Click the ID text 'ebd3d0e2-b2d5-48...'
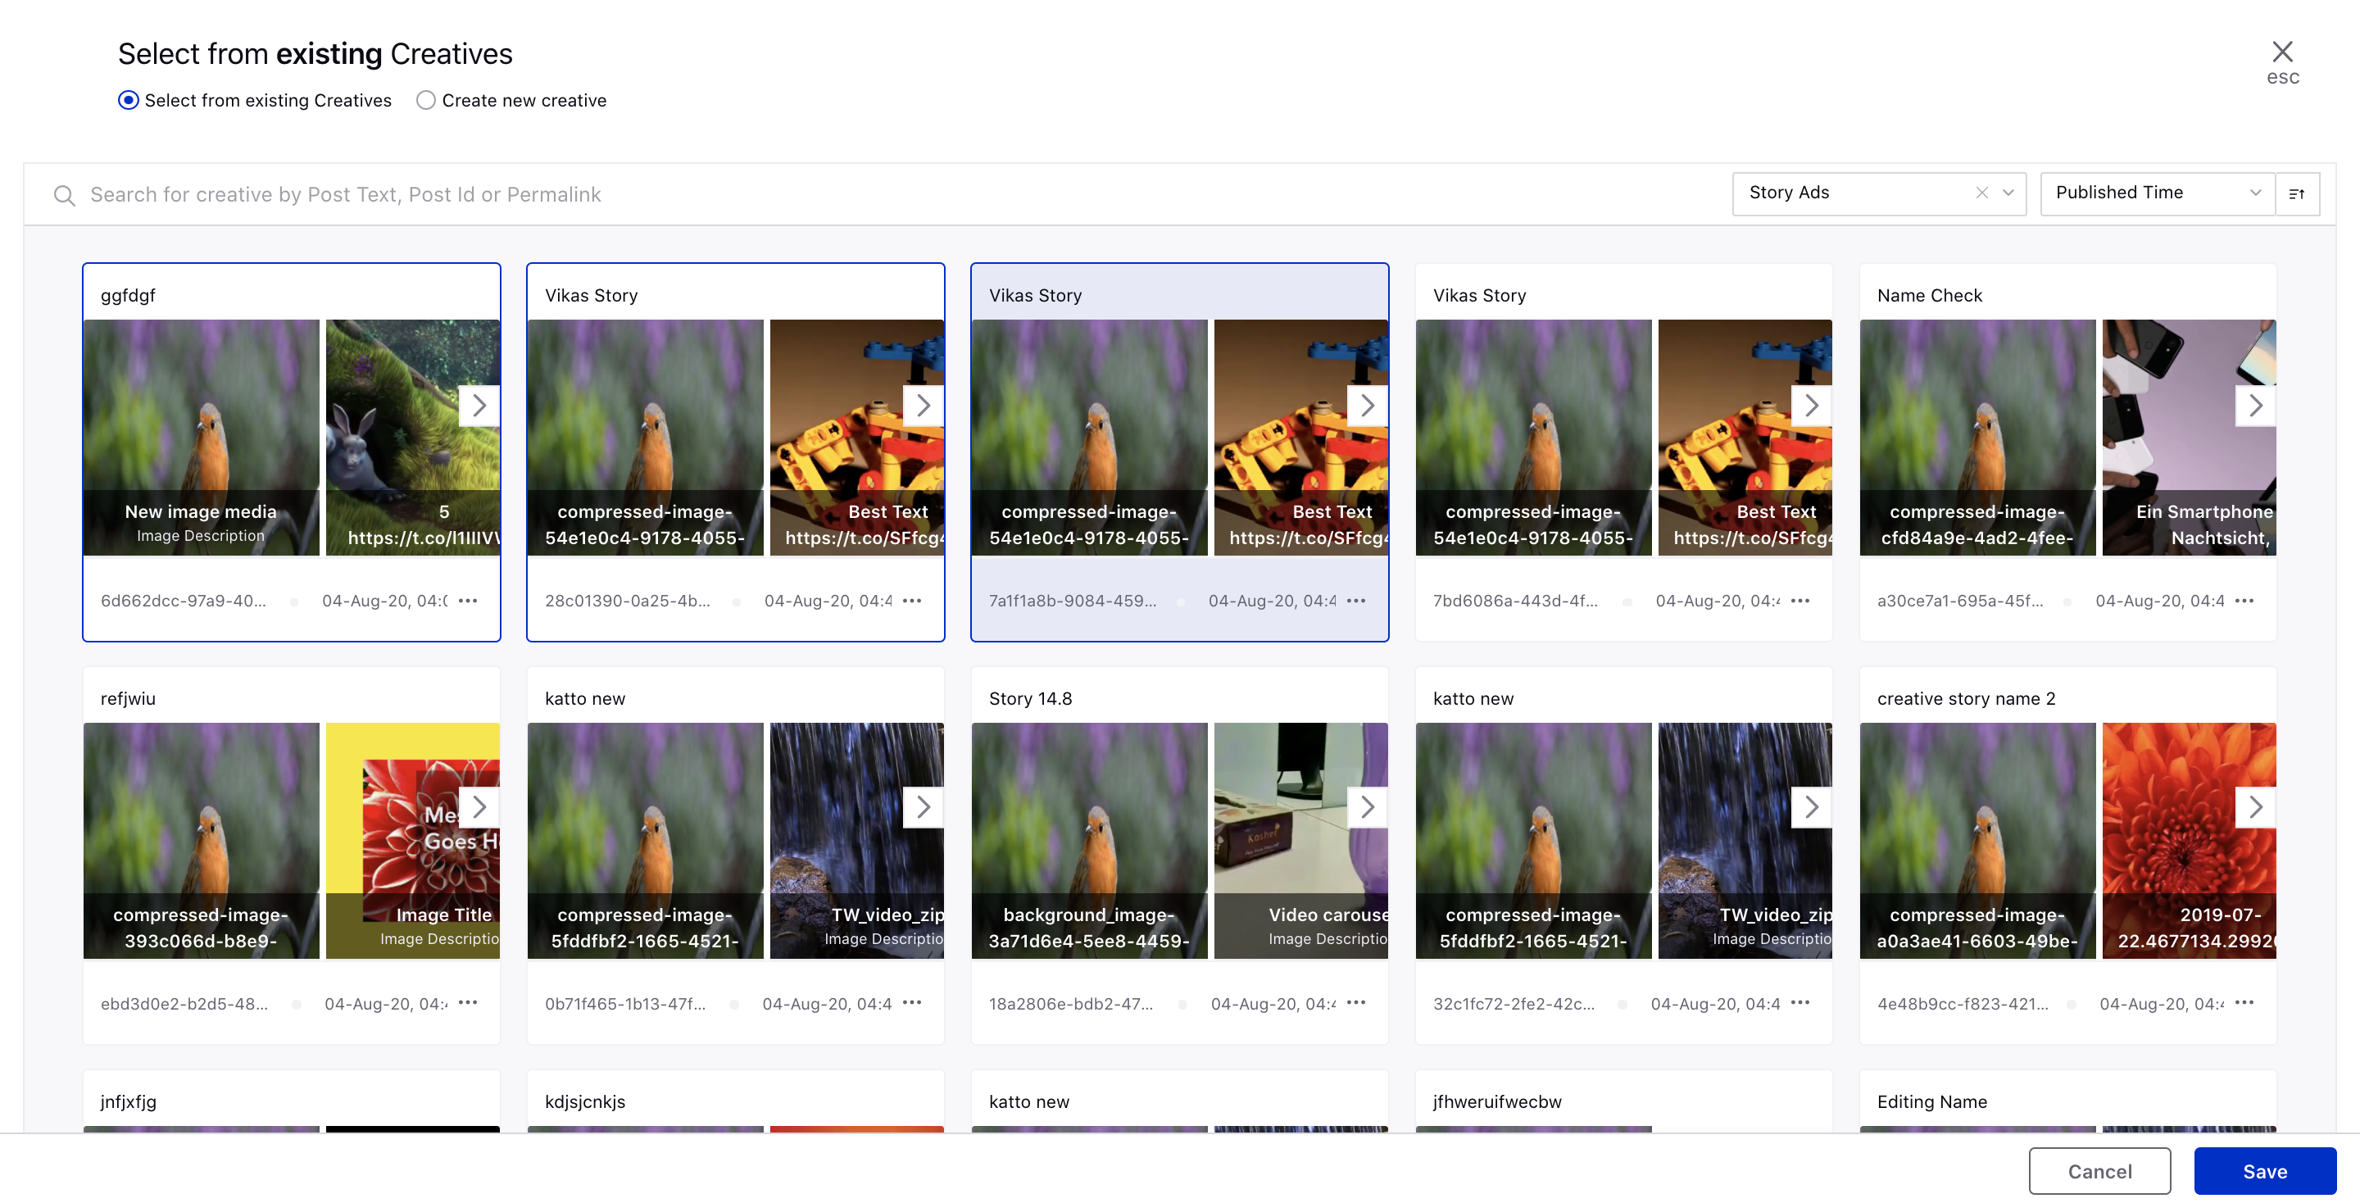The width and height of the screenshot is (2360, 1203). pyautogui.click(x=184, y=1003)
